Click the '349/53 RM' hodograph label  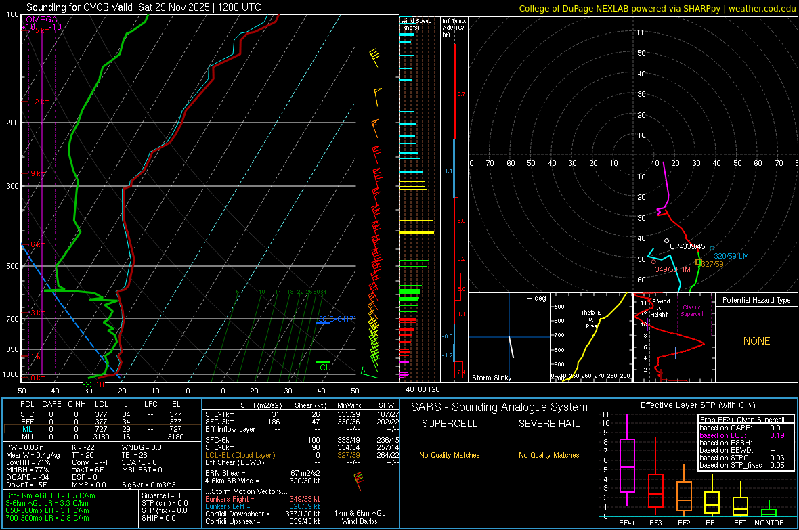point(672,269)
